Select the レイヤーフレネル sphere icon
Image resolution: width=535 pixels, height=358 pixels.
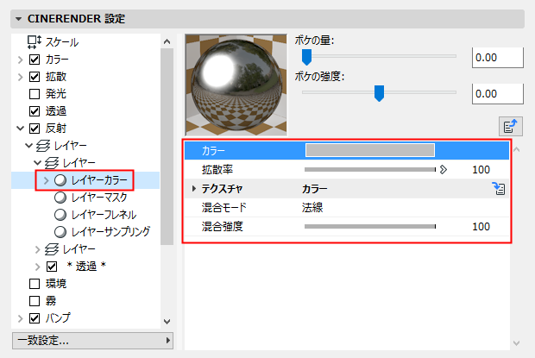pos(60,215)
